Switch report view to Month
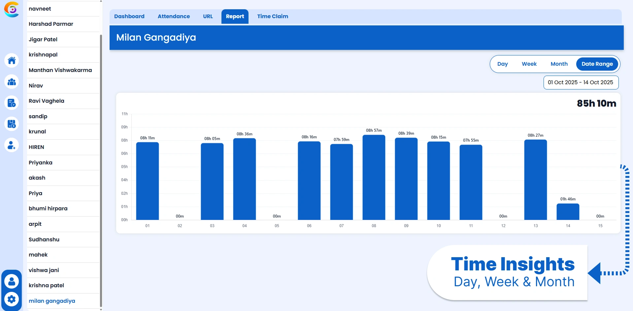Viewport: 633px width, 311px height. (559, 64)
